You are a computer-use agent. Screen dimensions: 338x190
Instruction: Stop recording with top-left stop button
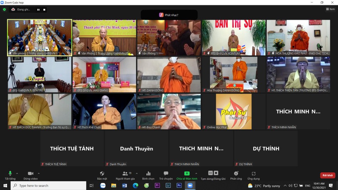[x=44, y=10]
